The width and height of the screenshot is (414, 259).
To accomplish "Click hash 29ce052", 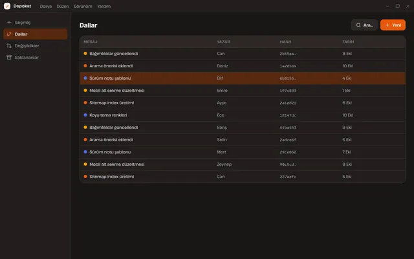I will click(288, 152).
